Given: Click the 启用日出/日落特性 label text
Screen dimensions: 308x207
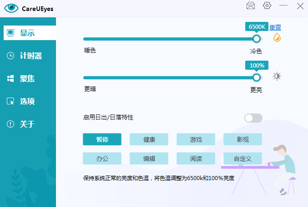Looking at the screenshot, I should [108, 118].
